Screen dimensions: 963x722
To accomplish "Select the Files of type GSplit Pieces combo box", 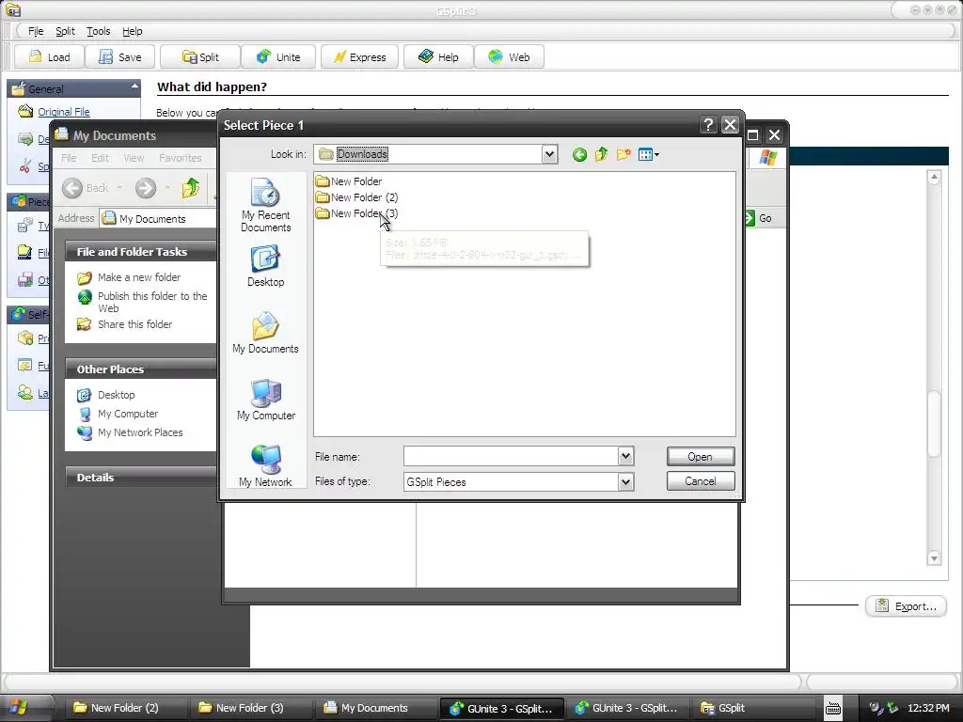I will pyautogui.click(x=518, y=482).
